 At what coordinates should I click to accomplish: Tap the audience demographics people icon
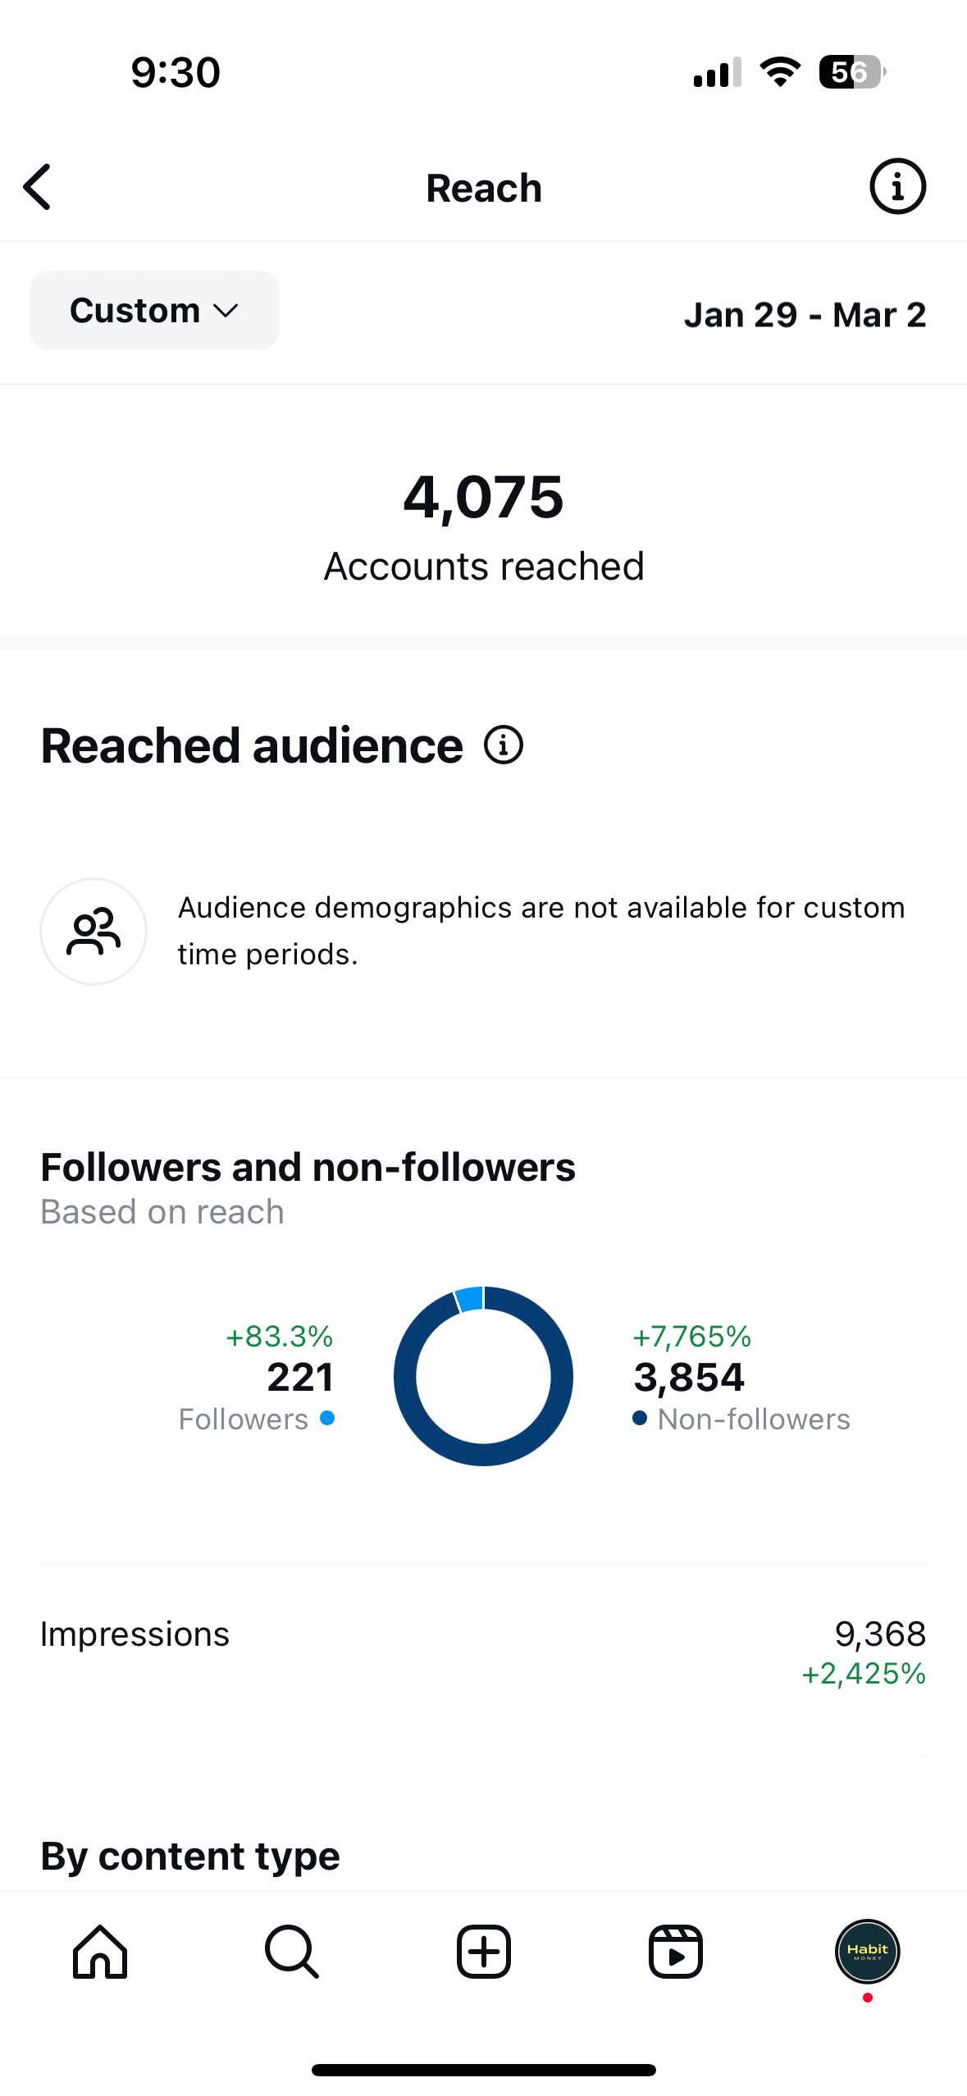pos(94,931)
